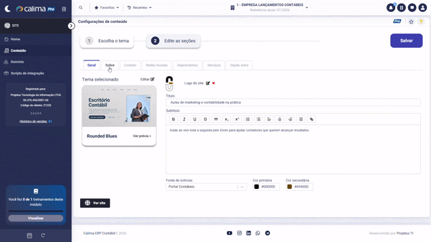Open Ver prévia link
Screen dimensions: 431x242
[x=142, y=136]
